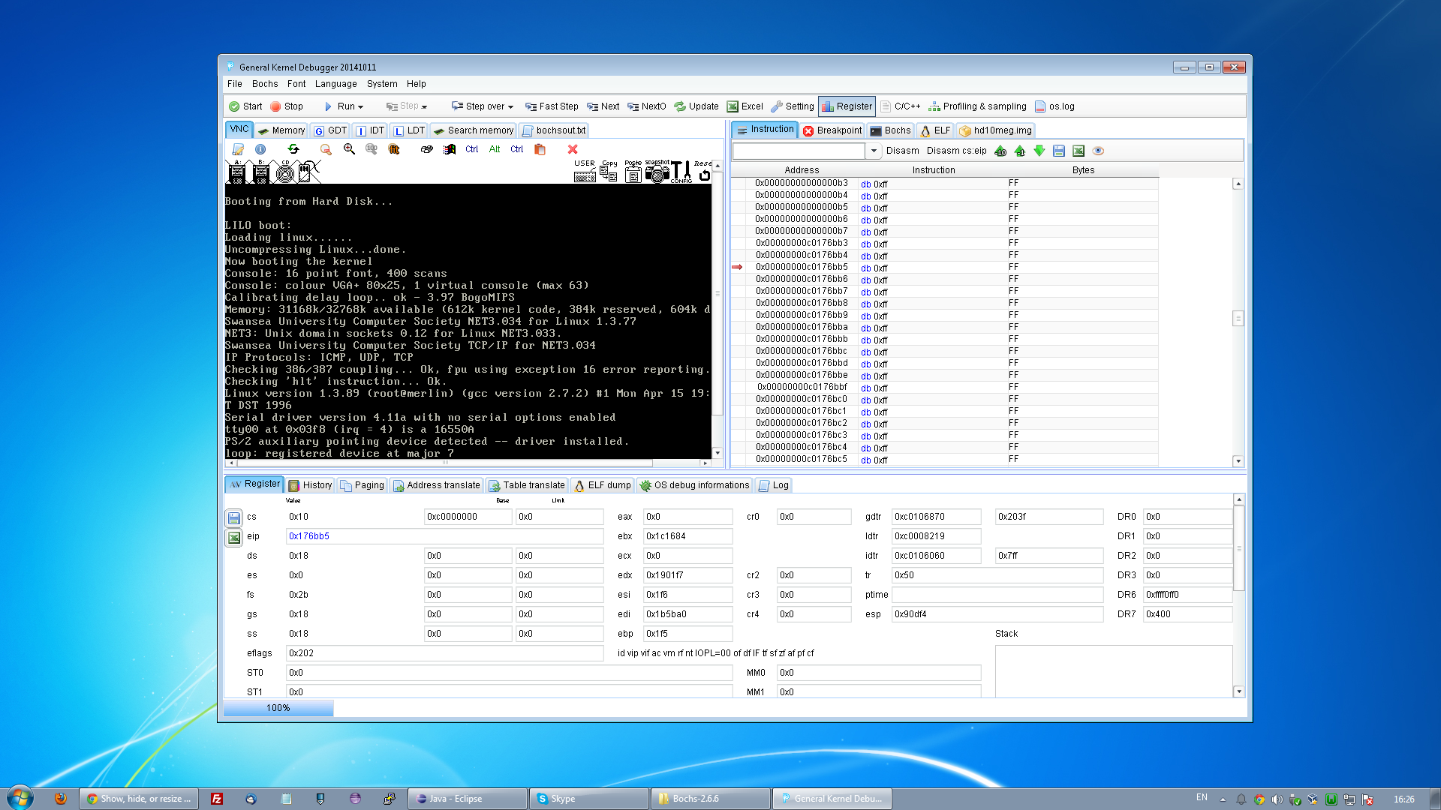Click the 100% progress bar
Screen dimensions: 1441x810
coord(278,708)
